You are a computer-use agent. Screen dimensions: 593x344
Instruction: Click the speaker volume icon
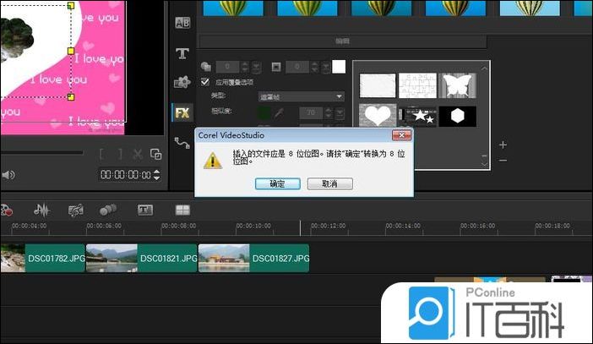(x=8, y=175)
